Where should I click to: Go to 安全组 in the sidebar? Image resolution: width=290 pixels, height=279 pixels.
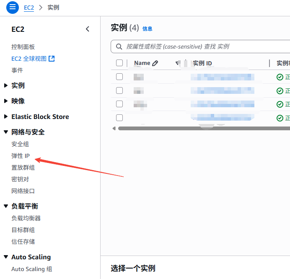coord(20,144)
